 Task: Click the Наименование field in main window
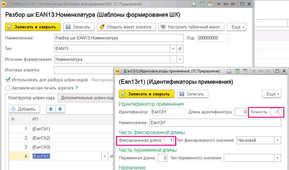[x=119, y=38]
